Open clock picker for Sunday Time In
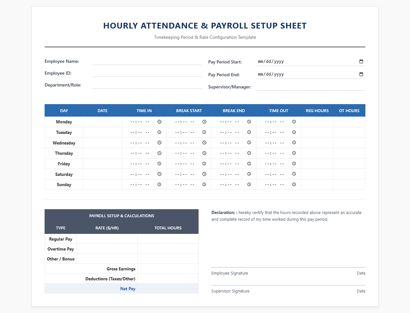 tap(159, 185)
